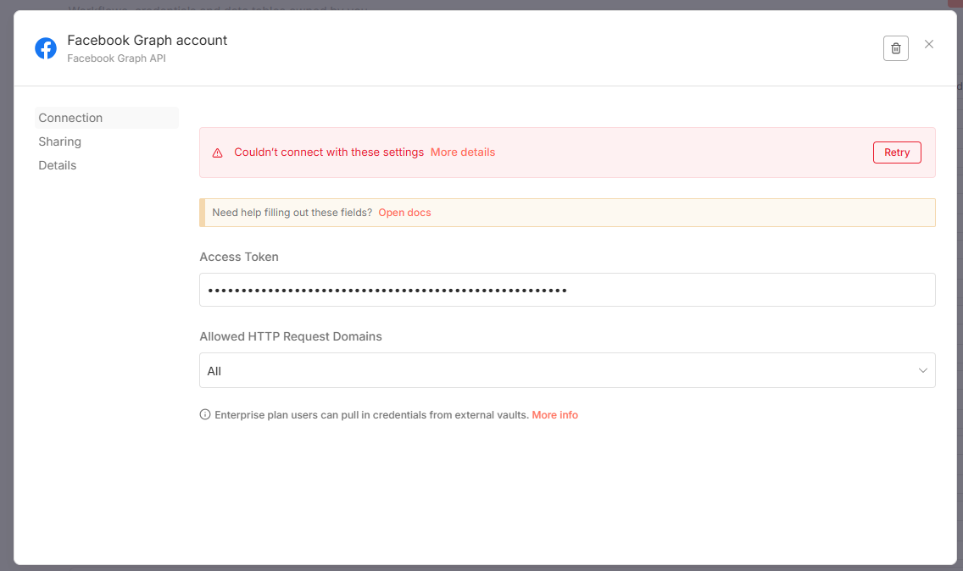Click the Allowed HTTP Request Domains label
Screen dimensions: 963x571
coord(291,336)
